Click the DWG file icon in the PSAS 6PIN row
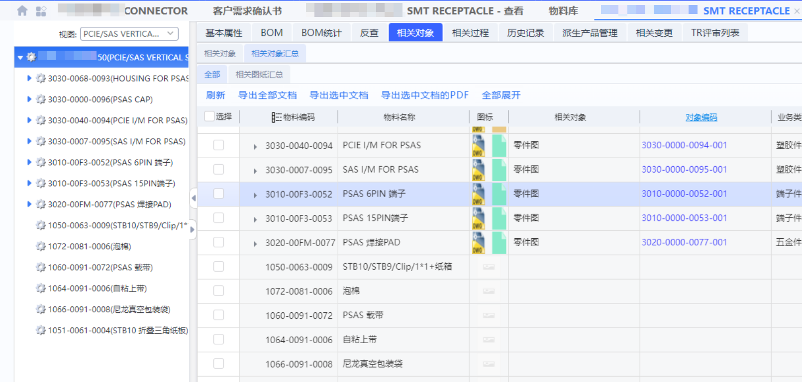This screenshot has width=802, height=382. pos(479,194)
